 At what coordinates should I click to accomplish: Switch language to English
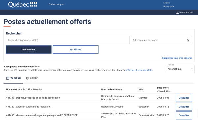[166, 3]
